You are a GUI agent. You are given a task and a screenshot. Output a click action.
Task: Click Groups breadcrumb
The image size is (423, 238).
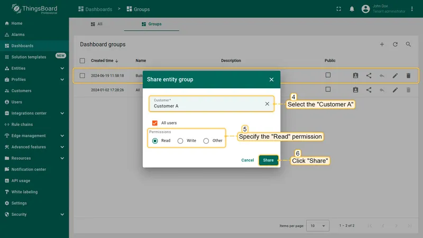138,9
